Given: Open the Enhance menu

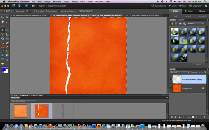Looking at the screenshot, I should (57, 2).
